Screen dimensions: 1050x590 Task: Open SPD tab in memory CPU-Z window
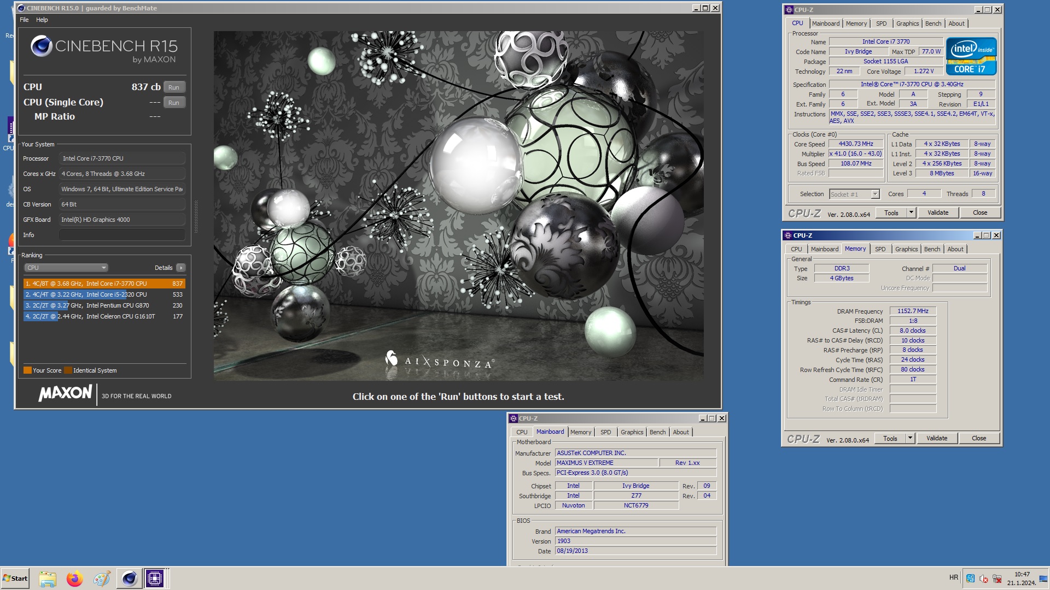coord(880,249)
